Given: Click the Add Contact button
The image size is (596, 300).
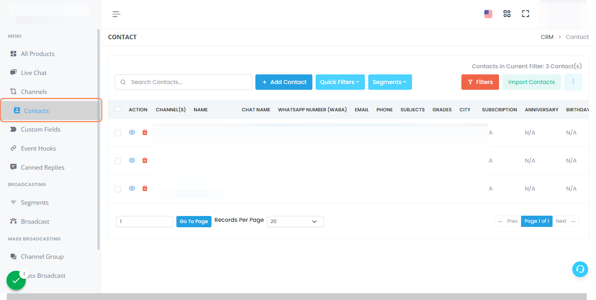Looking at the screenshot, I should pos(284,82).
